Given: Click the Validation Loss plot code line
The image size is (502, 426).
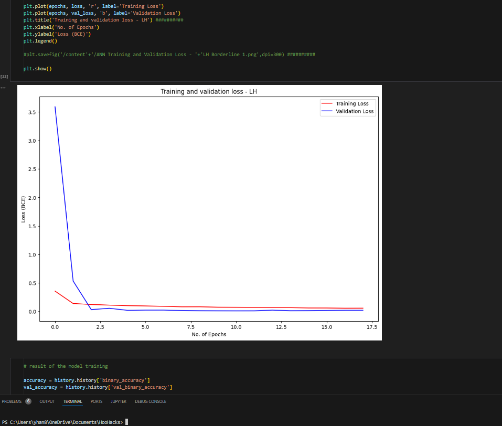Looking at the screenshot, I should coord(102,13).
